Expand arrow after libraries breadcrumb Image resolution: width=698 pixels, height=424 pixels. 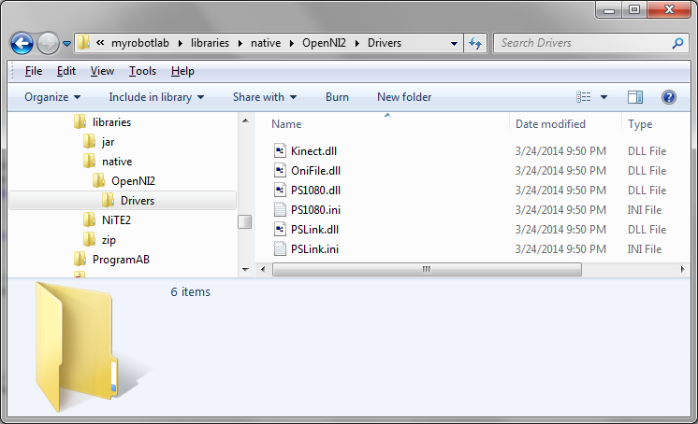click(x=240, y=43)
